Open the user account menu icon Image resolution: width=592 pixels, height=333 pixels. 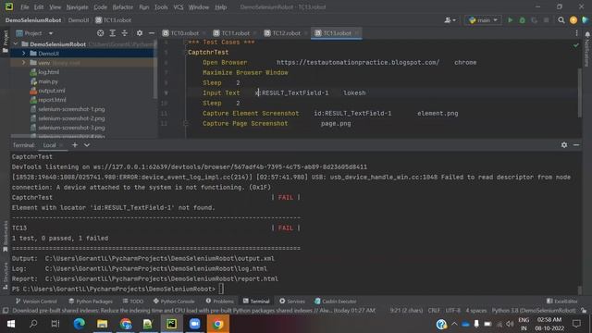click(x=450, y=20)
